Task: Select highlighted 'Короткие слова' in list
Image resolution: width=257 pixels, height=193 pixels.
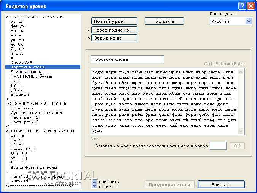Action: pos(43,67)
